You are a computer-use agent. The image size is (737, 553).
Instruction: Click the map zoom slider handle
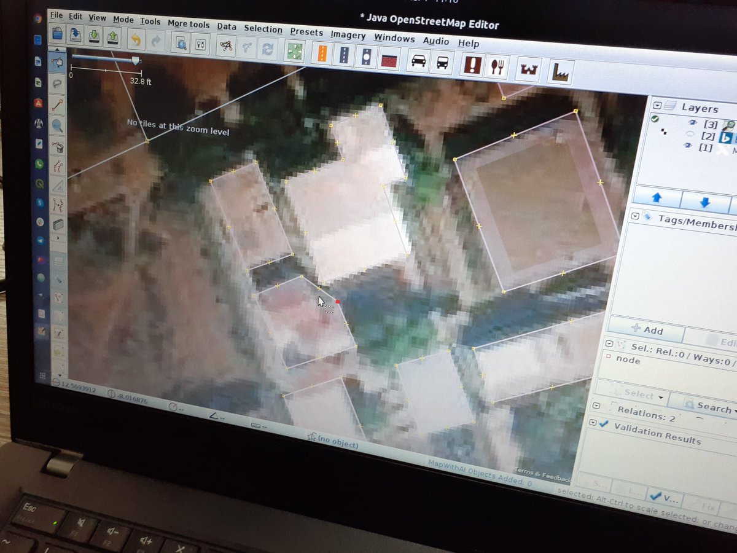tap(135, 60)
